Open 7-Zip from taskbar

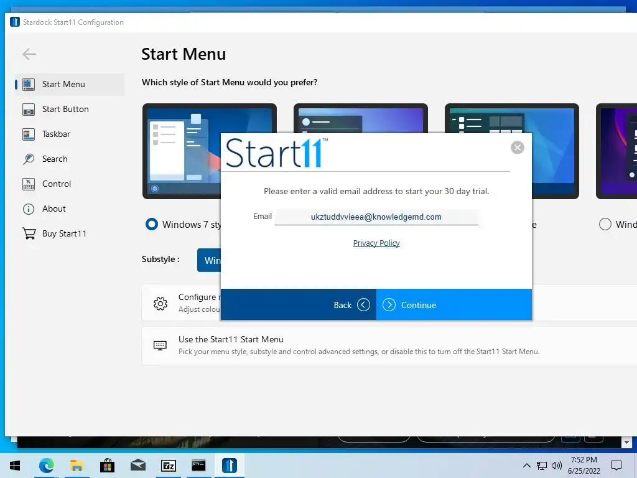click(x=169, y=466)
